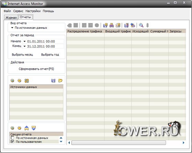Image resolution: width=192 pixels, height=153 pixels.
Task: Uncheck the 'По пользователям' section checkbox
Action: 12,142
